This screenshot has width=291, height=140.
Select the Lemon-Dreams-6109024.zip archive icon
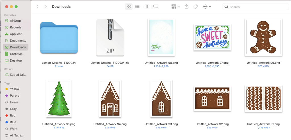point(110,38)
